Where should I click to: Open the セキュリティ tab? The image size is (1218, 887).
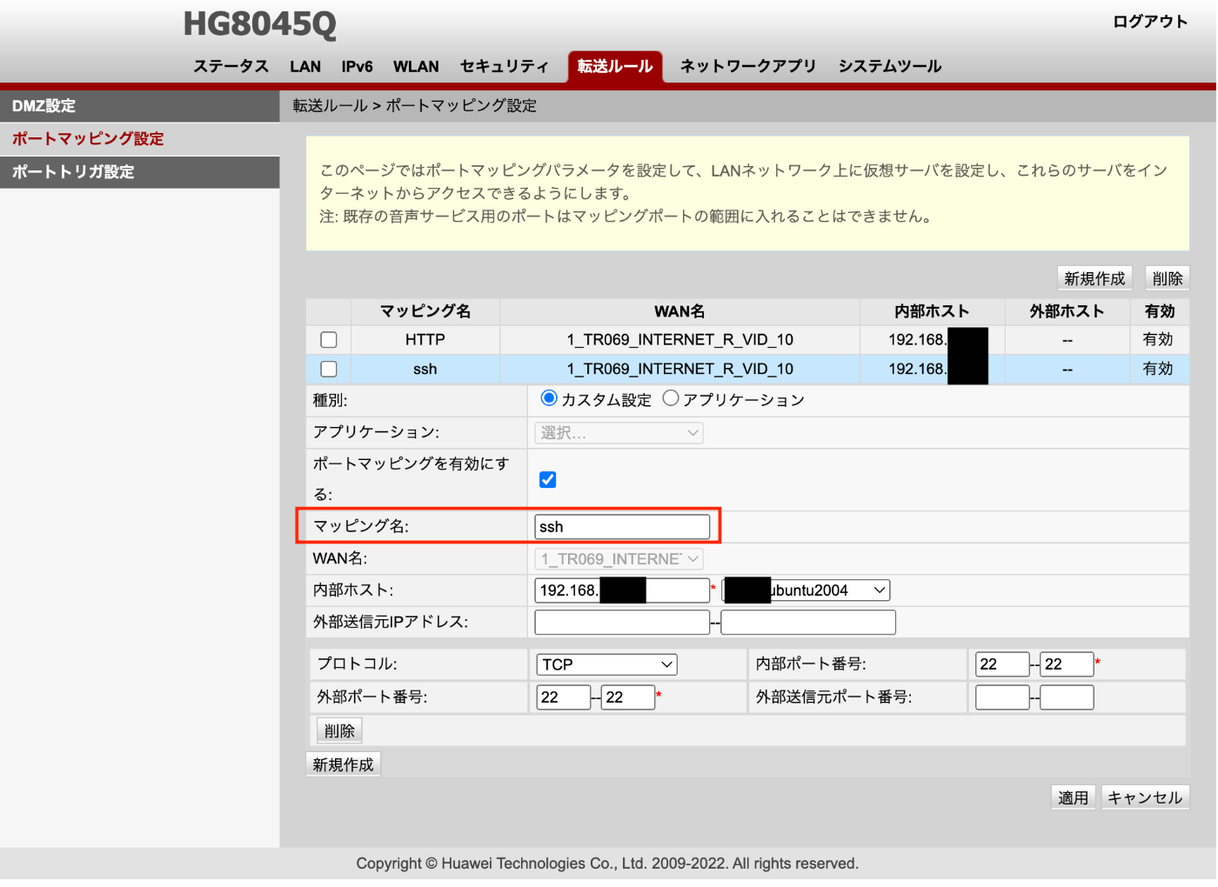[x=505, y=66]
